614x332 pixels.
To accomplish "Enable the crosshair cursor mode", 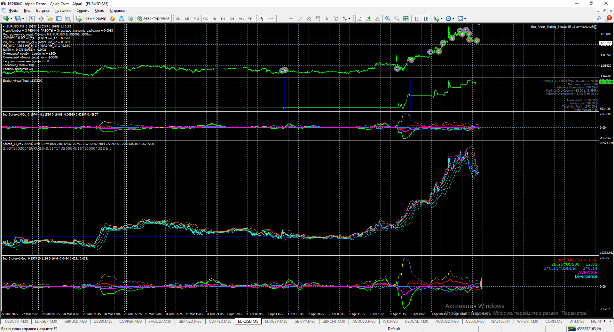I will 271,19.
